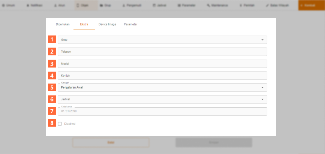The height and width of the screenshot is (154, 325).
Task: Toggle the Disabled checkbox
Action: coord(60,124)
